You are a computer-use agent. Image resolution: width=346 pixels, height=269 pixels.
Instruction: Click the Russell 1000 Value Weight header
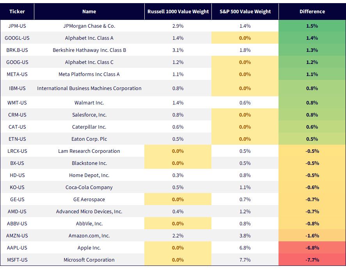point(178,11)
